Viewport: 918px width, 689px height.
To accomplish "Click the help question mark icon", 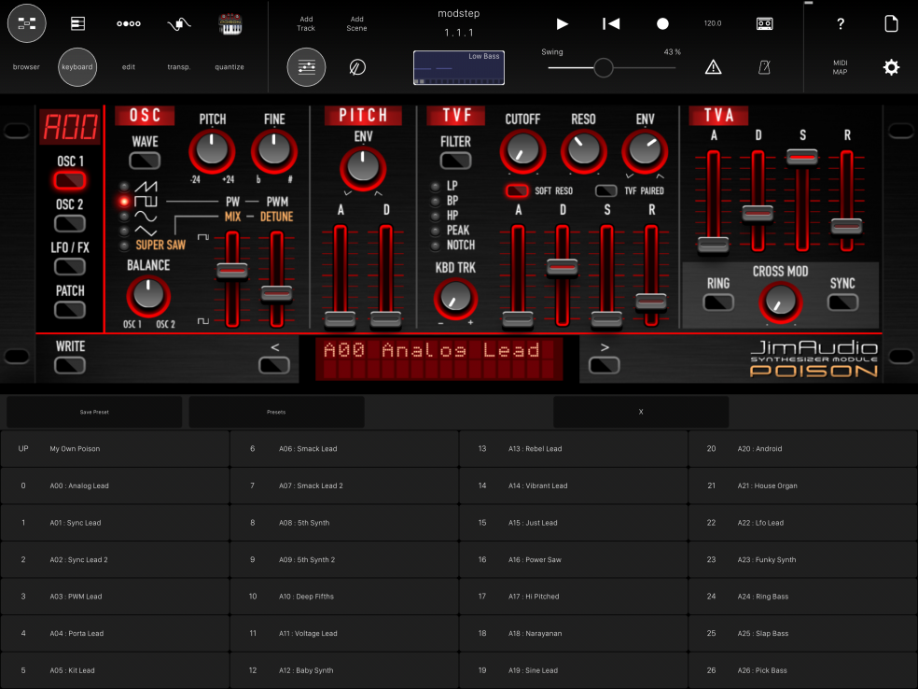I will point(841,24).
